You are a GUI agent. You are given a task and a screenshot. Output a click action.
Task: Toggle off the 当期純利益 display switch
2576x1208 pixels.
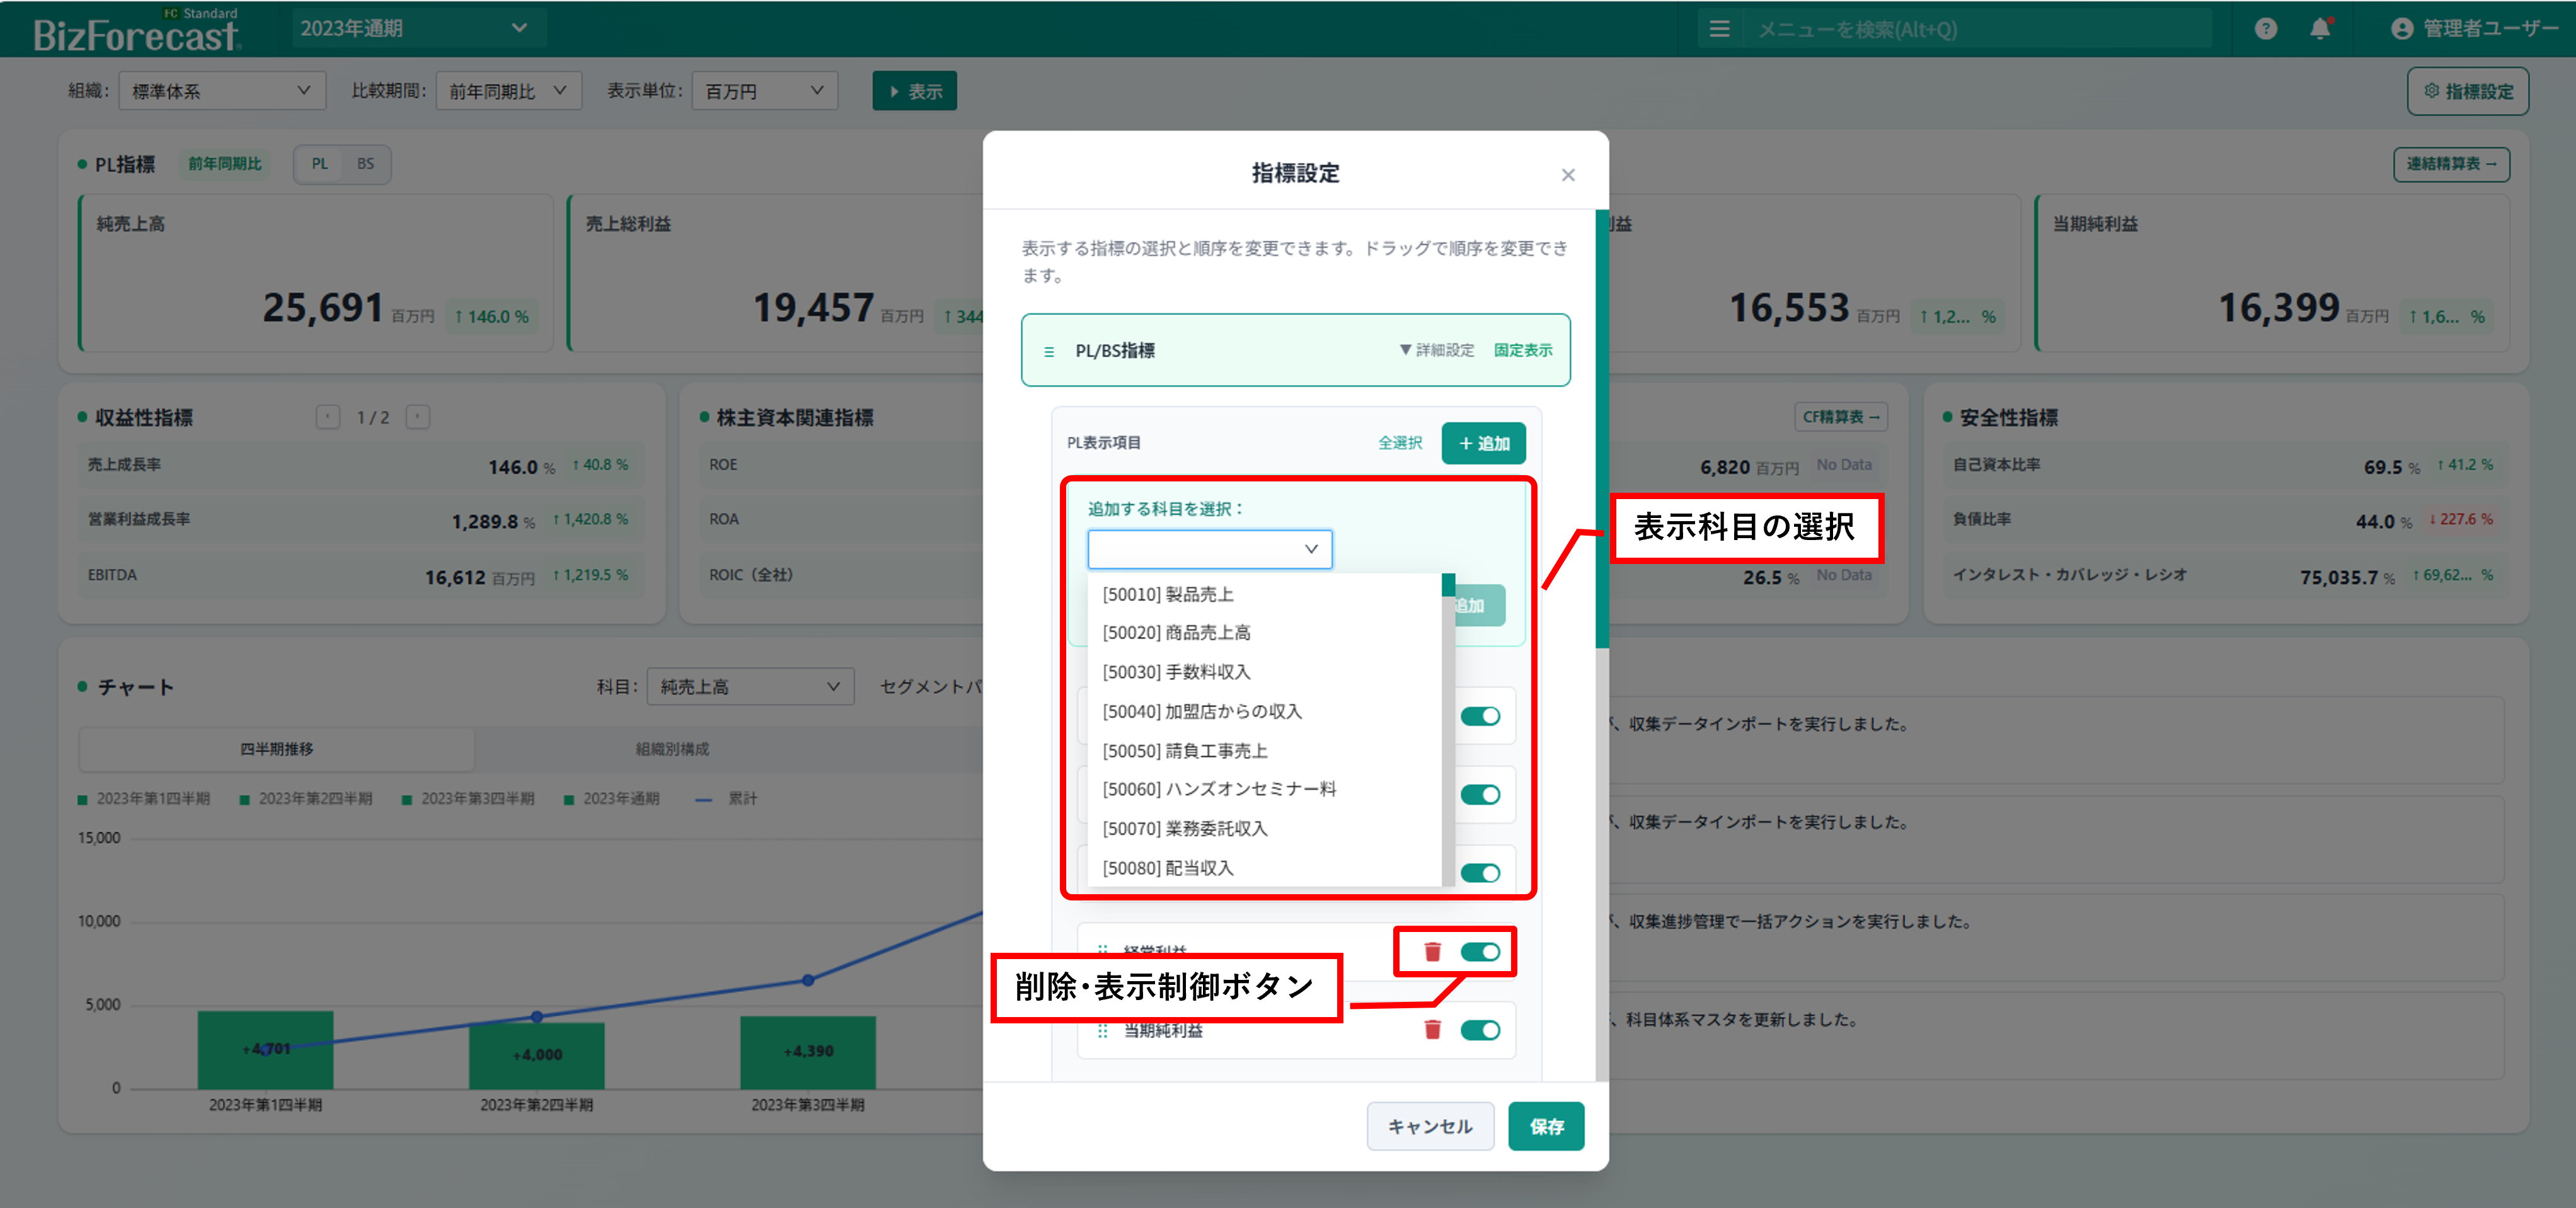pos(1480,1030)
